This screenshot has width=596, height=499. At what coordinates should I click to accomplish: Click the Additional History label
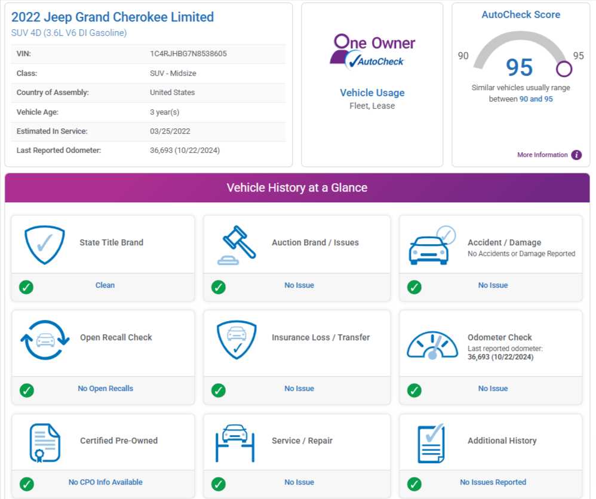click(502, 441)
